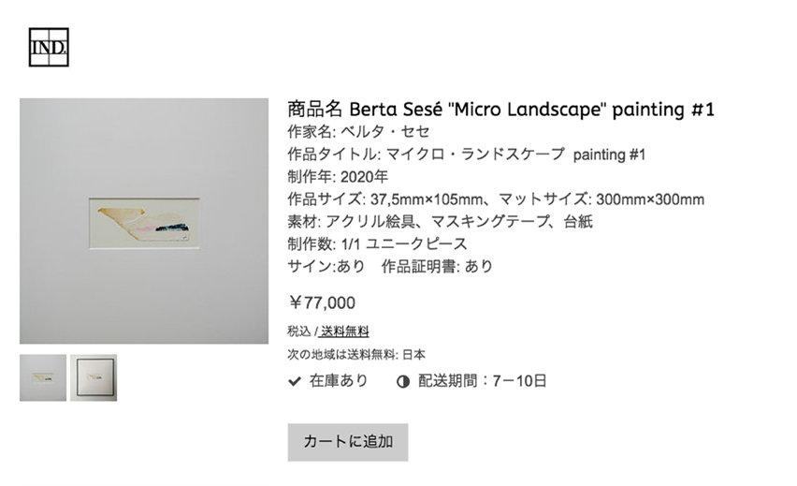The width and height of the screenshot is (797, 486).
Task: Click the IND logo icon
Action: (49, 49)
